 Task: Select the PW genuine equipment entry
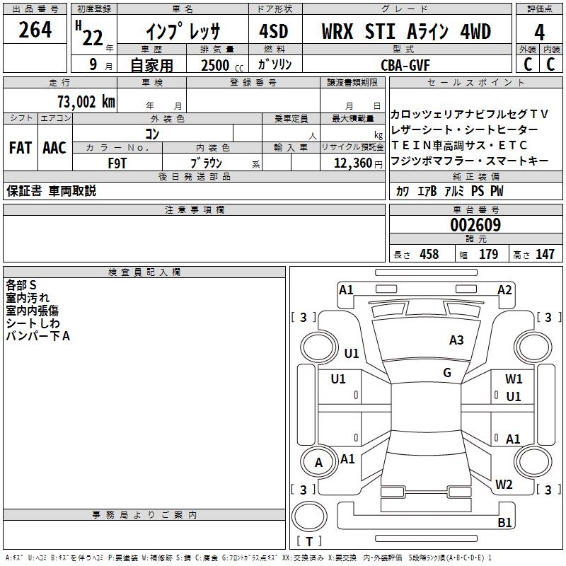tap(497, 191)
